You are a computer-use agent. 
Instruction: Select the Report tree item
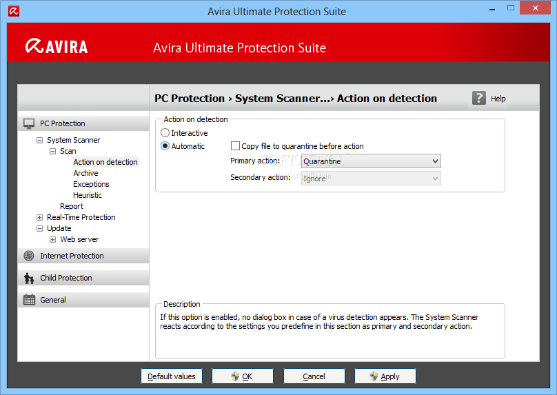(x=72, y=206)
